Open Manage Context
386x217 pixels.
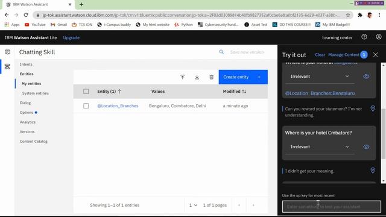344,55
